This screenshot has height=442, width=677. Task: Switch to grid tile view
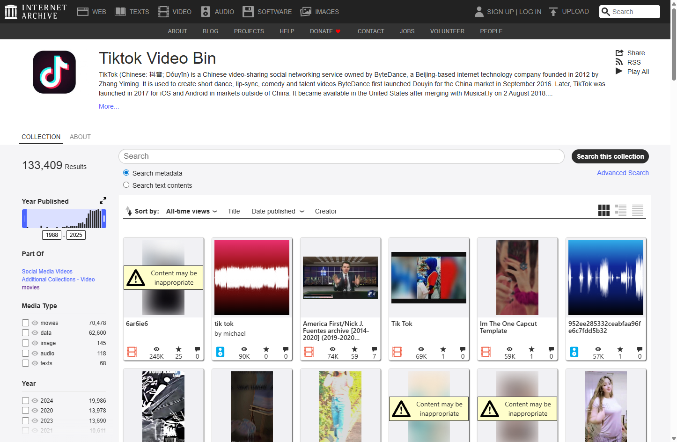[x=604, y=210]
